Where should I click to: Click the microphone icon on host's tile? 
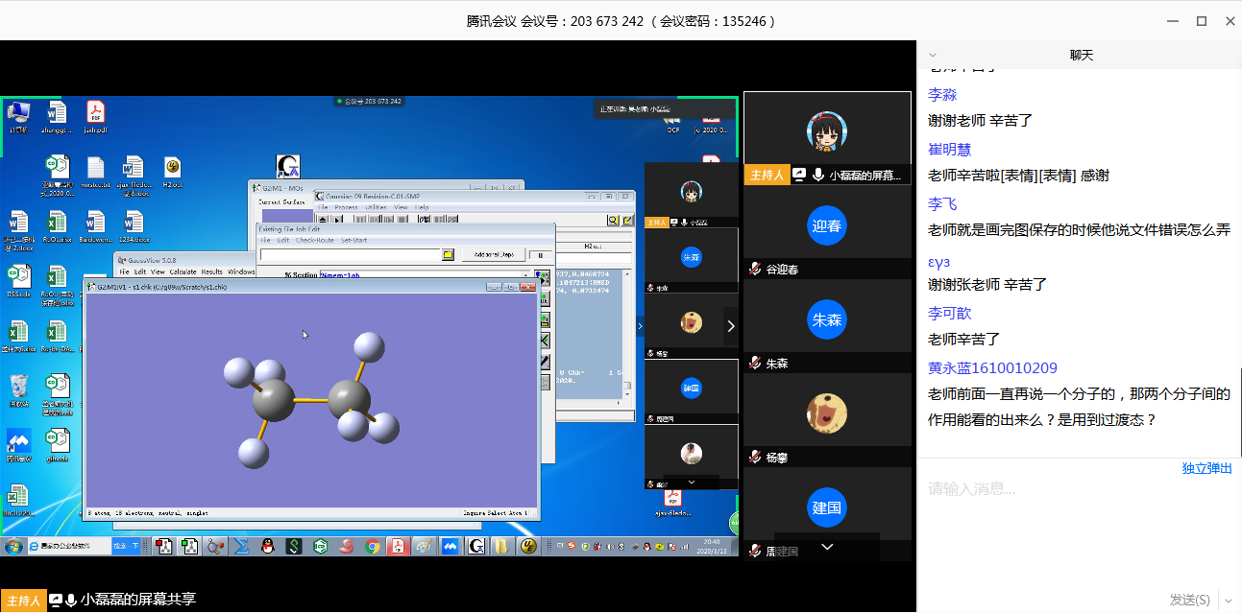(817, 175)
